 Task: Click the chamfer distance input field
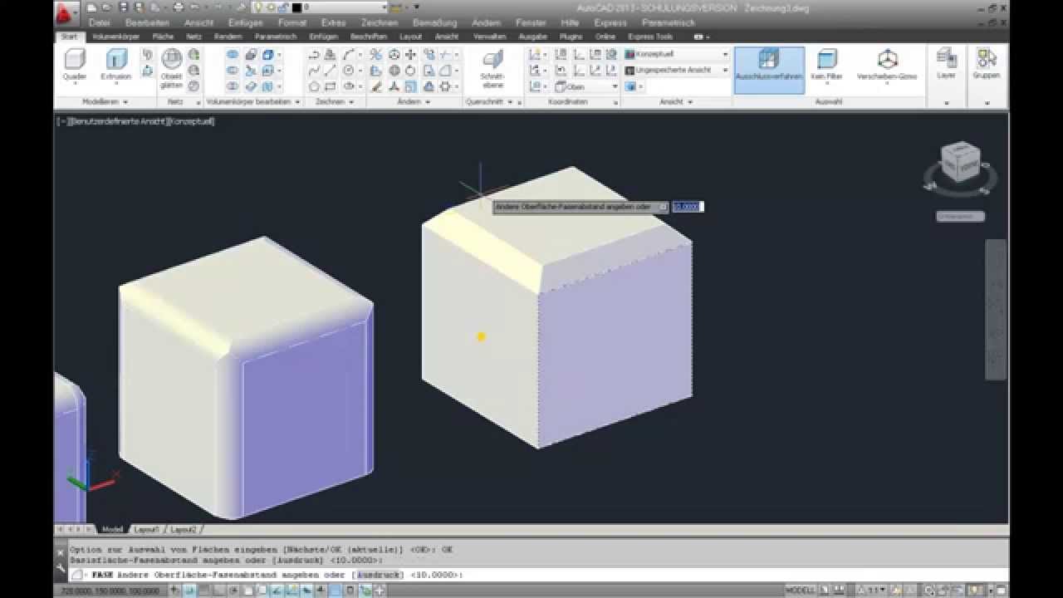pos(688,206)
